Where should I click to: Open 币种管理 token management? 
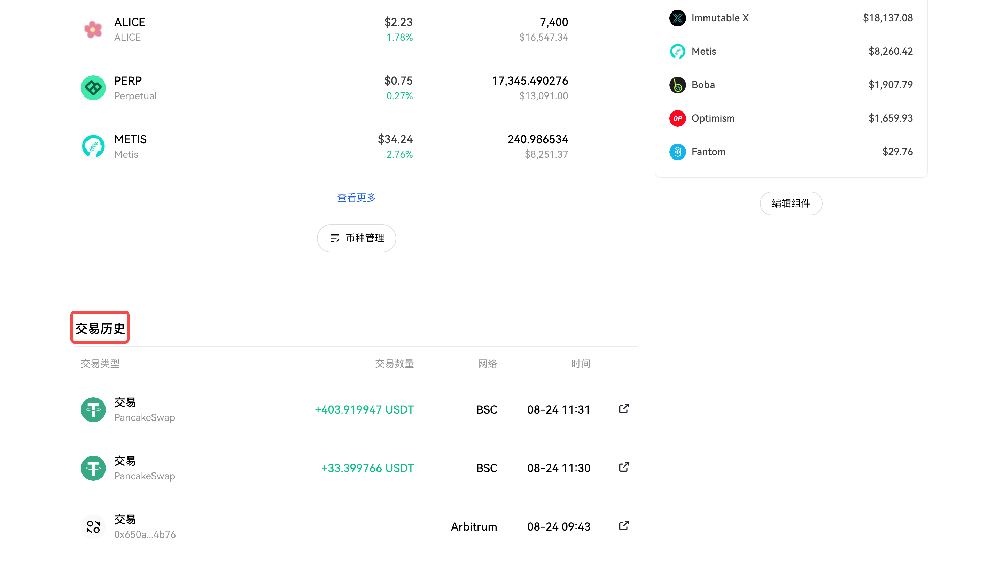[356, 238]
